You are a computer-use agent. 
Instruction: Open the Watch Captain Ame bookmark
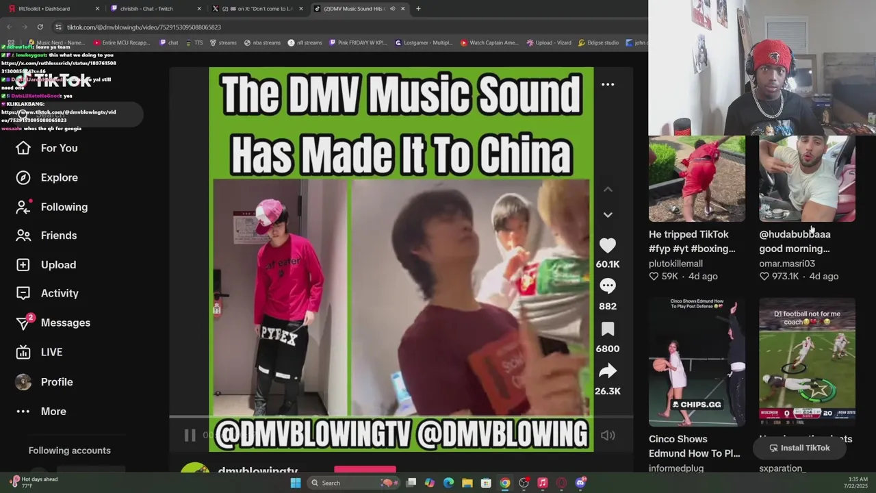tap(489, 42)
